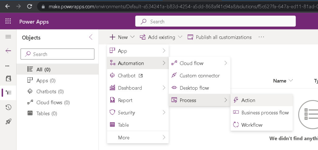
Task: Select Process menu entry
Action: point(200,100)
